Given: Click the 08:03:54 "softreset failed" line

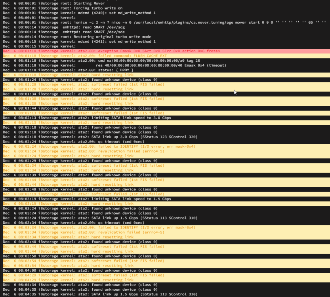Looking at the screenshot, I should 166,261.
